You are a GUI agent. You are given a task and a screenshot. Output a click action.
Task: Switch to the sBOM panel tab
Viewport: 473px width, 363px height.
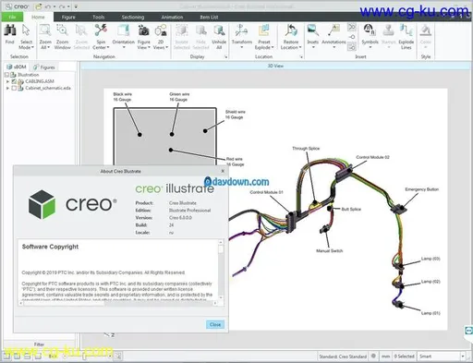pyautogui.click(x=17, y=67)
